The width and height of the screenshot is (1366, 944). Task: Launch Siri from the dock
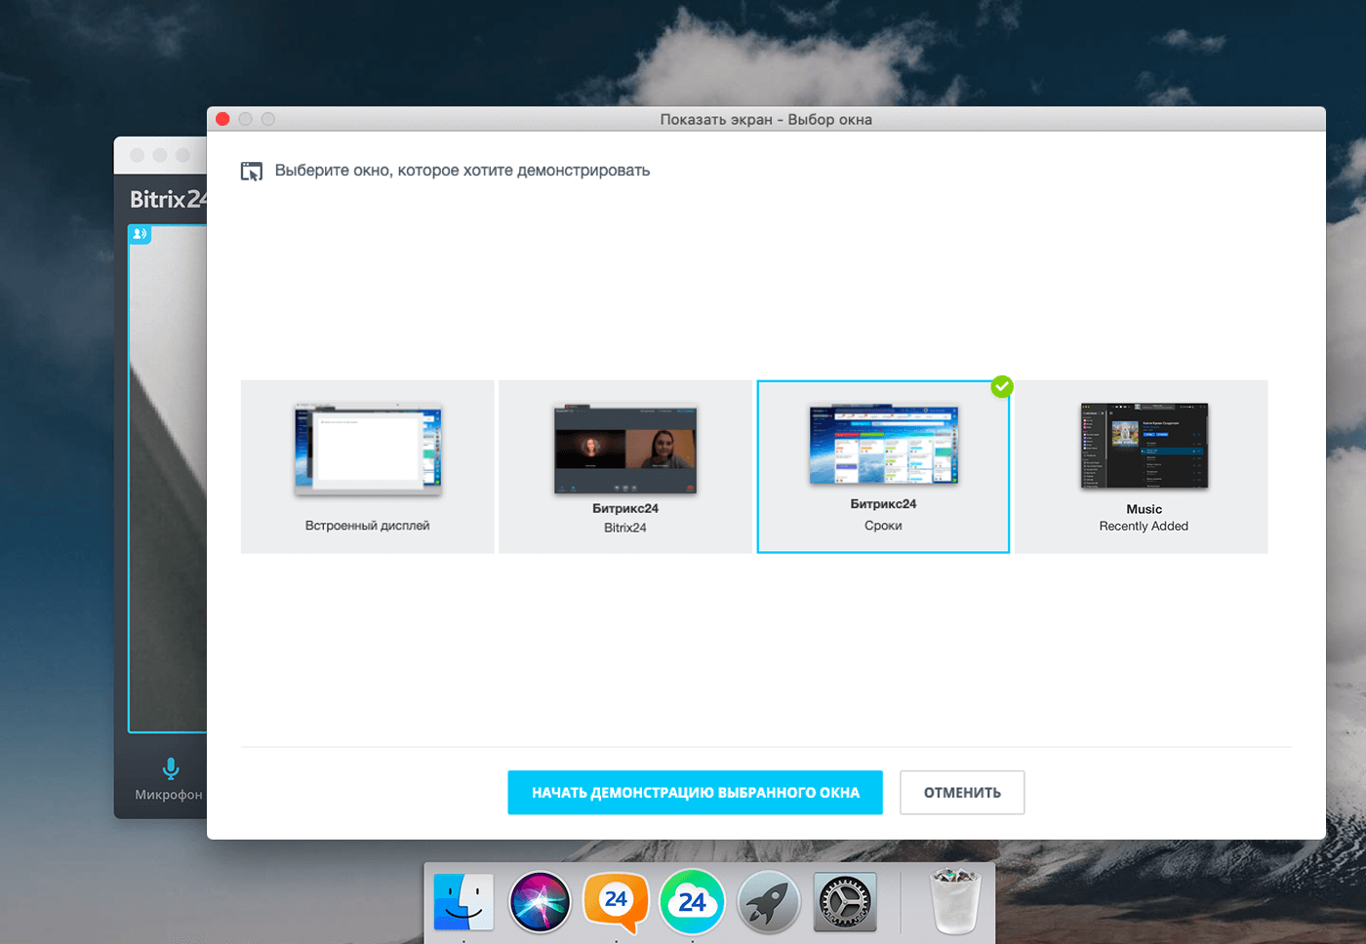[x=540, y=901]
